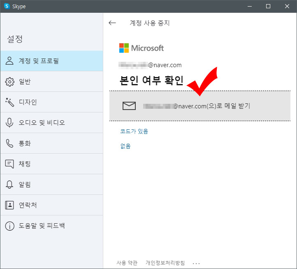Click the chat bubble icon for 채팅
Viewport: 297px width, 269px height.
(9, 164)
